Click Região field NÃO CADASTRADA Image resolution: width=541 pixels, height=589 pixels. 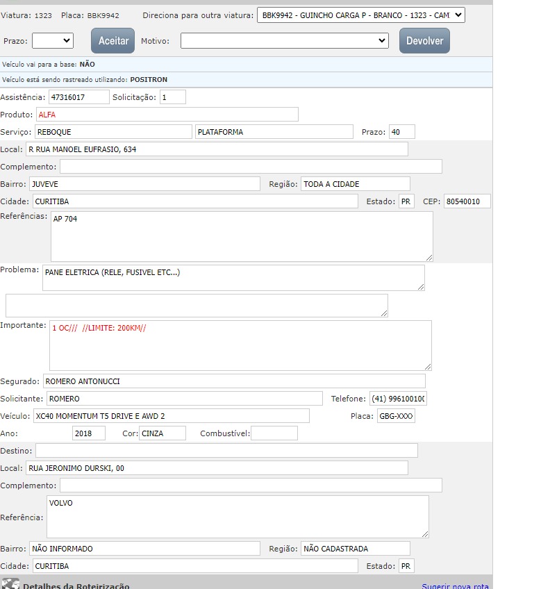click(356, 549)
